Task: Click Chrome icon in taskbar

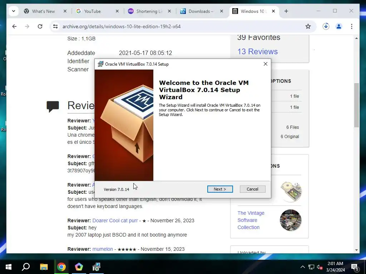Action: (x=61, y=267)
